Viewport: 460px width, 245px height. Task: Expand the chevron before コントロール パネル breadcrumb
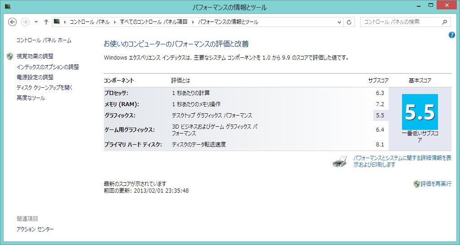(x=65, y=22)
